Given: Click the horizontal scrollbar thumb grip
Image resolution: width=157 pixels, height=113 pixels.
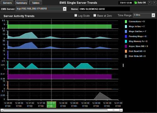Looking at the screenshot, I should (x=113, y=110).
